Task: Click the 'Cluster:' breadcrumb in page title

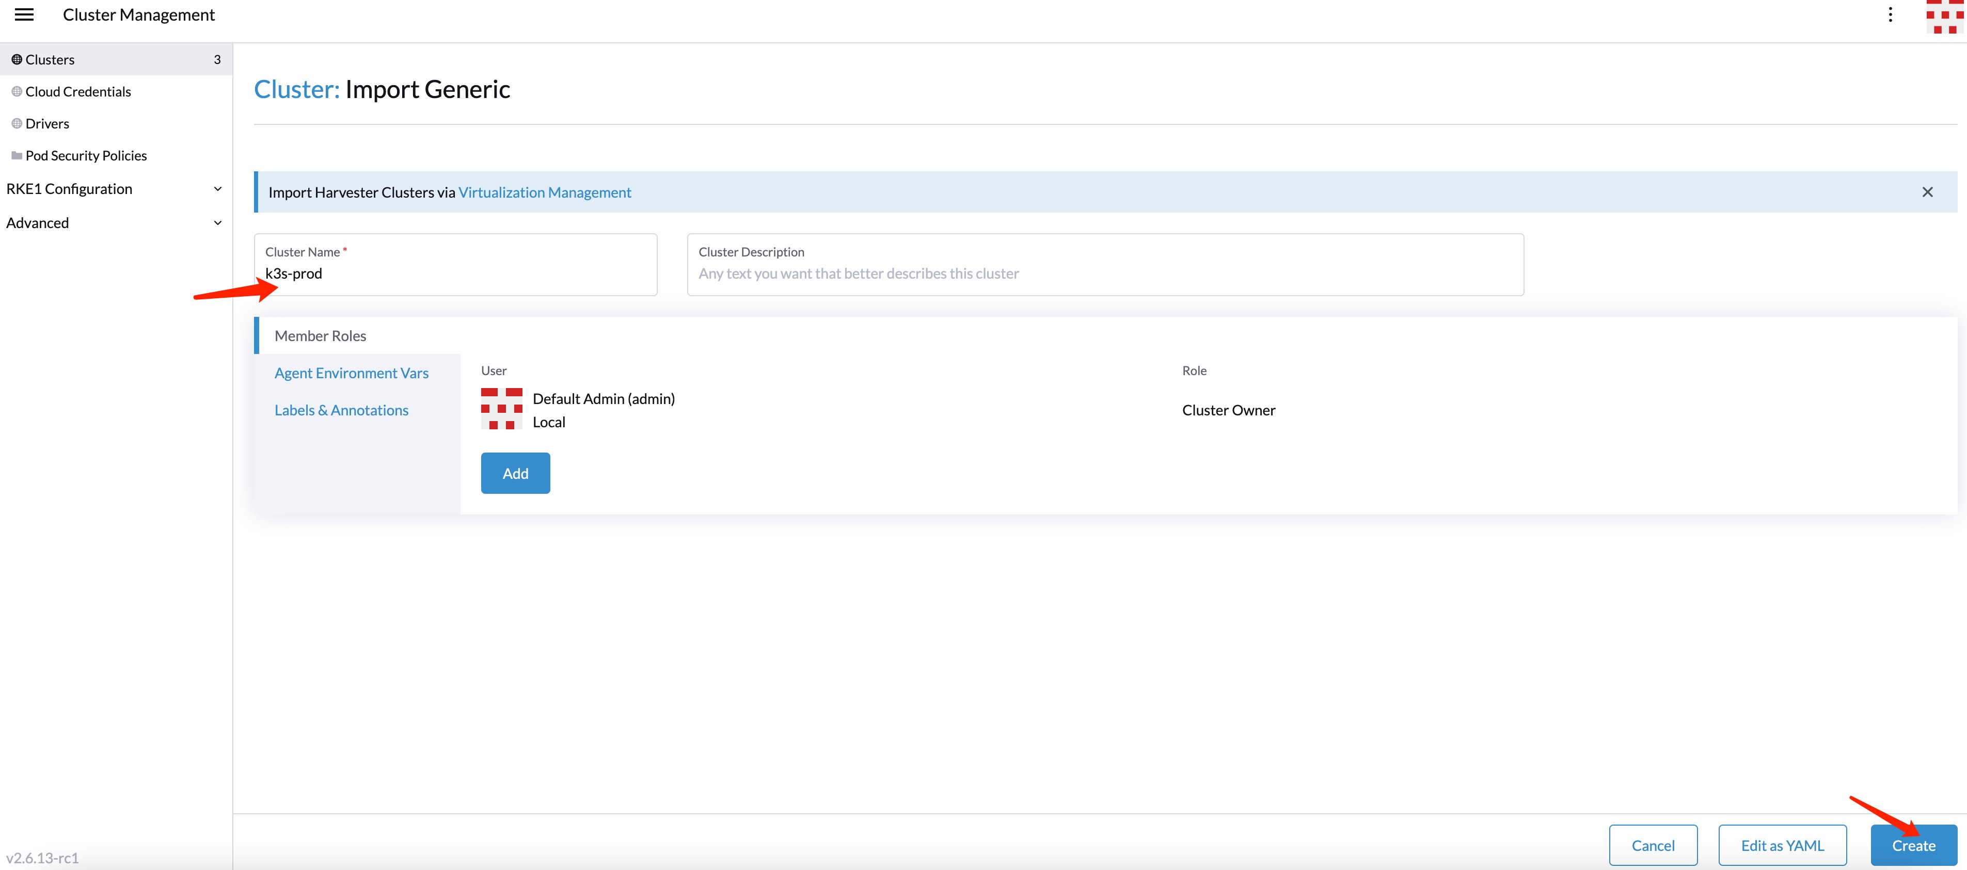Action: click(x=296, y=89)
